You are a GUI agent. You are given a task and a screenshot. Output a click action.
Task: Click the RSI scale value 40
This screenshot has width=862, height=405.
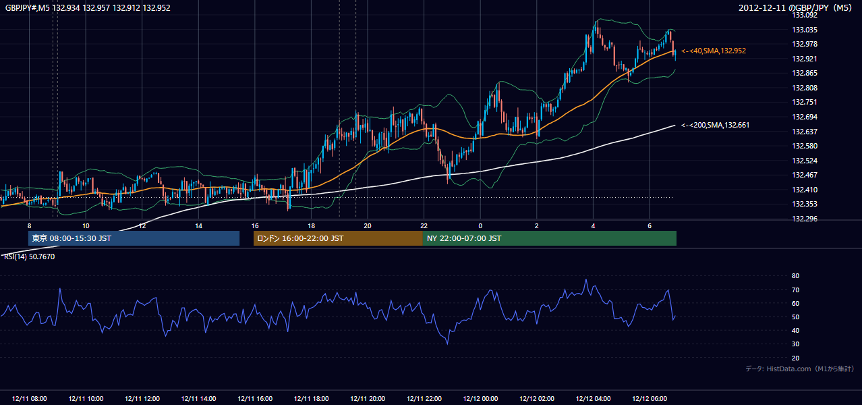tap(795, 330)
